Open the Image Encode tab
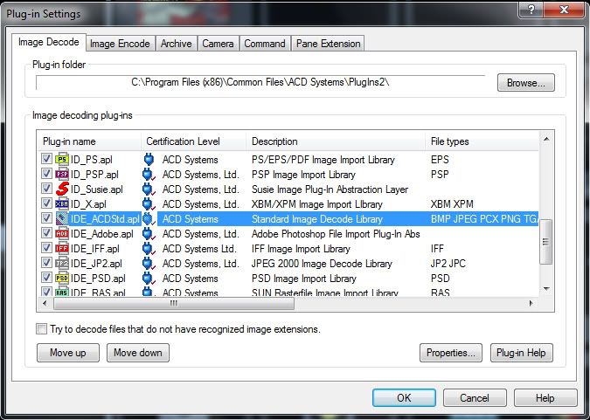 point(120,44)
